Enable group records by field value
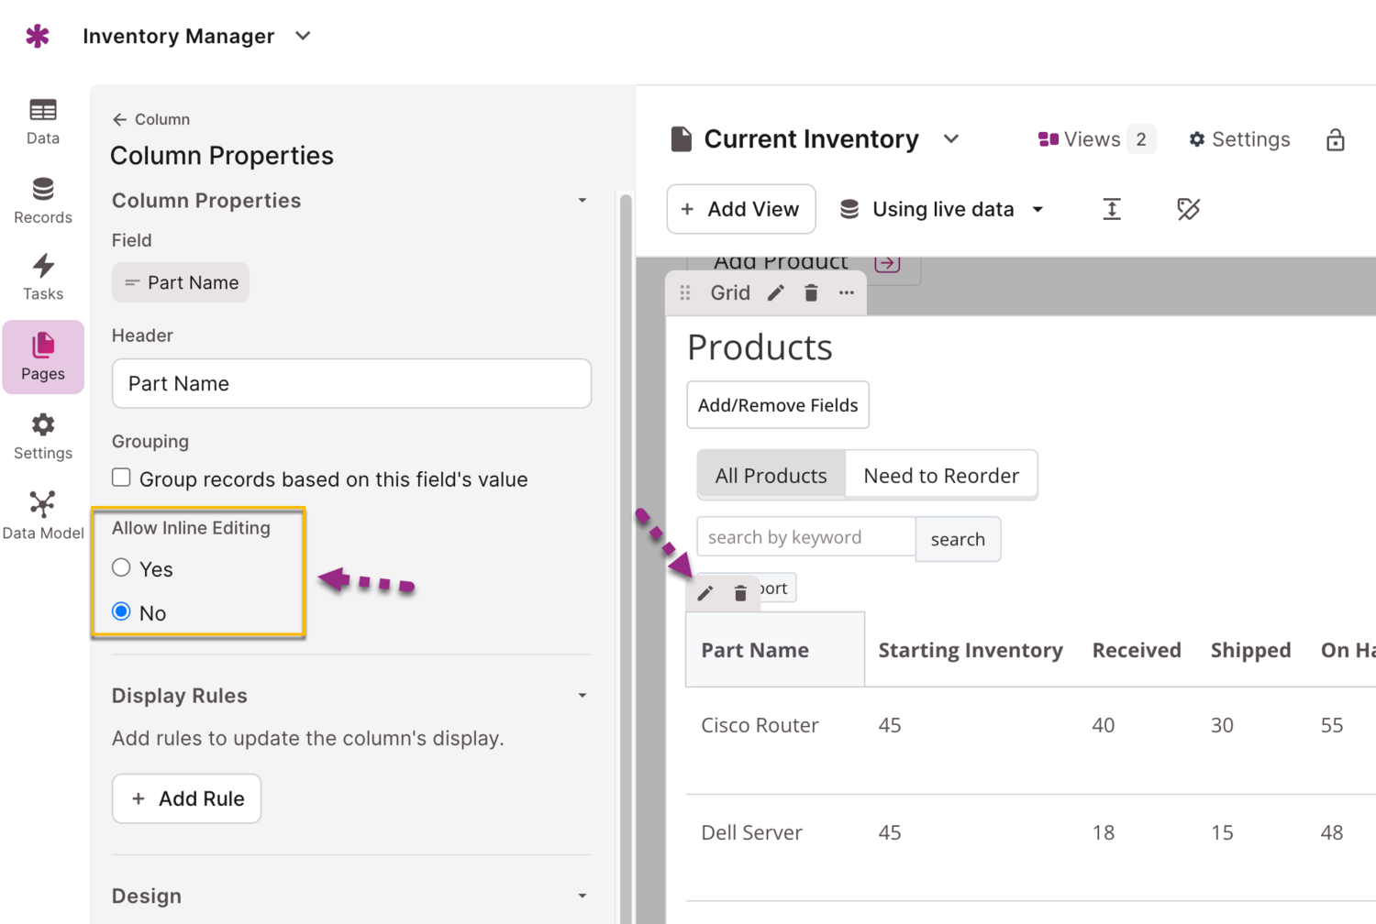 coord(121,478)
